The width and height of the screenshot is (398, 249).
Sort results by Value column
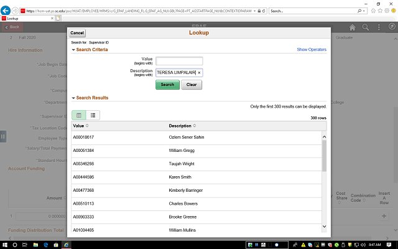pos(80,126)
